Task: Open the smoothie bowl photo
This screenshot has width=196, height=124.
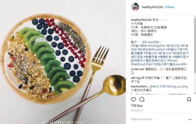Action: [63, 62]
